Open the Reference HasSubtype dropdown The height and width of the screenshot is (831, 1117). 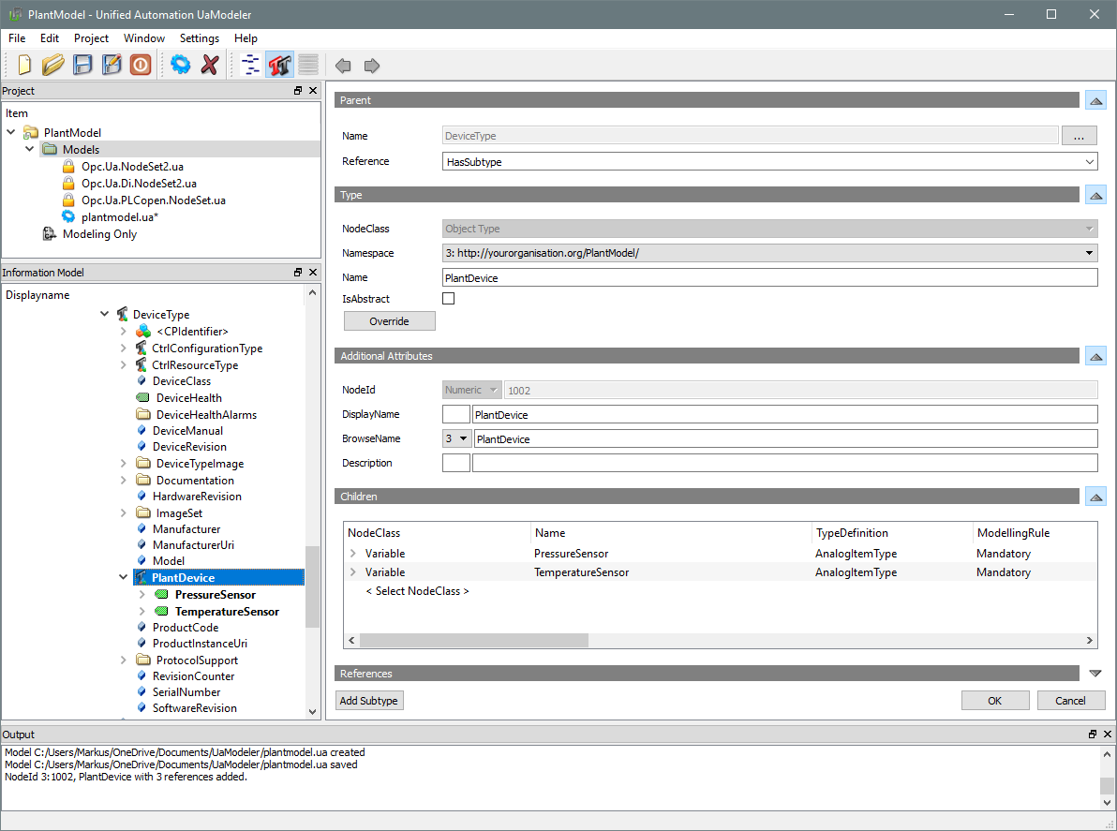tap(768, 162)
